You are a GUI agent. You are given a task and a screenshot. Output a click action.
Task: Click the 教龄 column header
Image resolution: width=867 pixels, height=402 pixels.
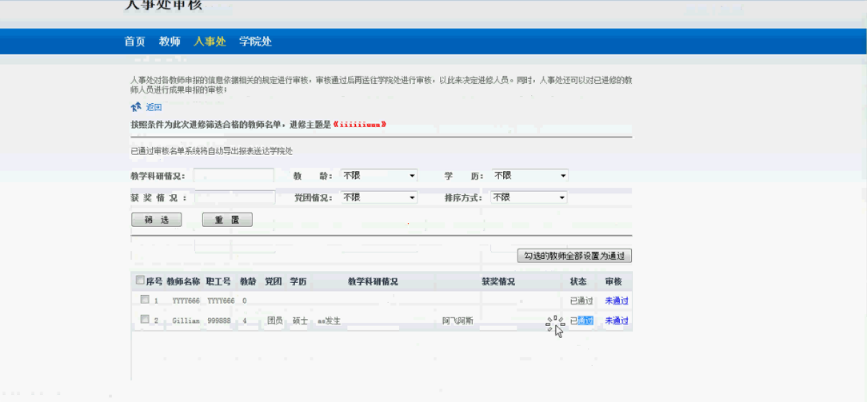(x=248, y=281)
